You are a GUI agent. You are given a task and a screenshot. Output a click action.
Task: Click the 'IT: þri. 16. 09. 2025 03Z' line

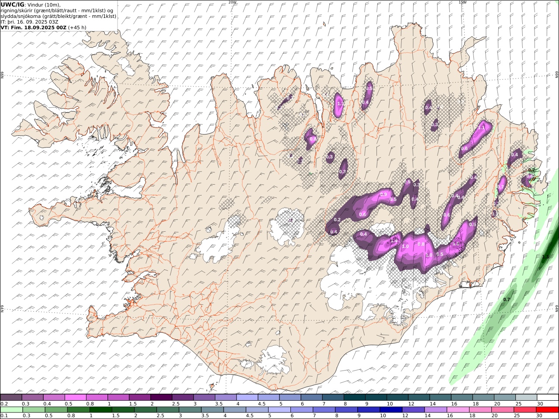[x=29, y=22]
